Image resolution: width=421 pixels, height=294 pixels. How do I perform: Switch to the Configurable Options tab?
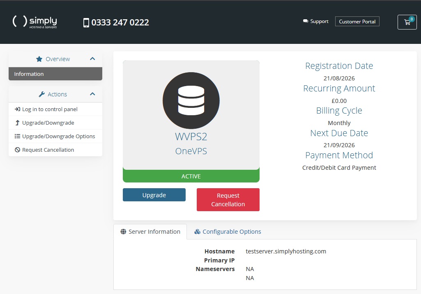point(228,232)
